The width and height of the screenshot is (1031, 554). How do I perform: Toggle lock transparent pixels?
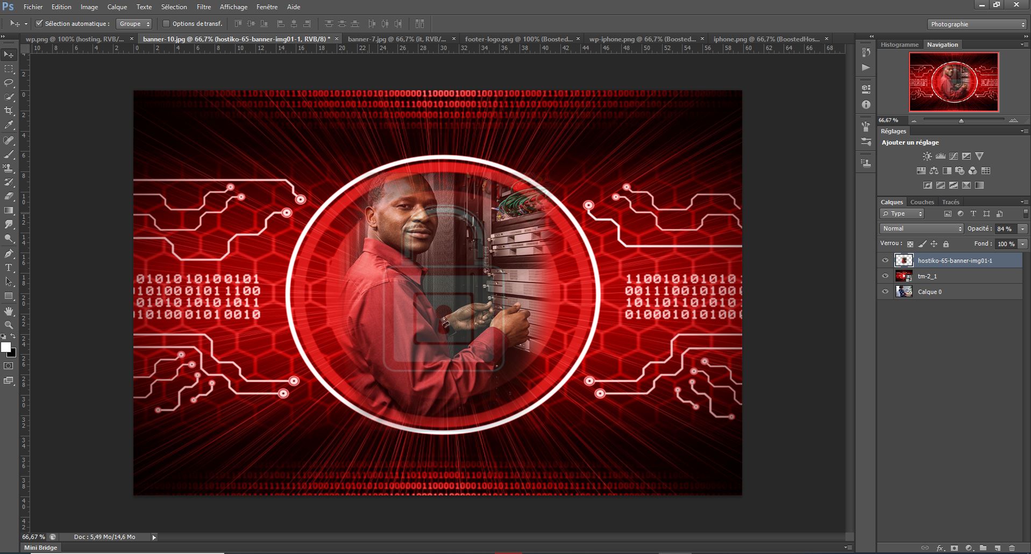[x=910, y=244]
